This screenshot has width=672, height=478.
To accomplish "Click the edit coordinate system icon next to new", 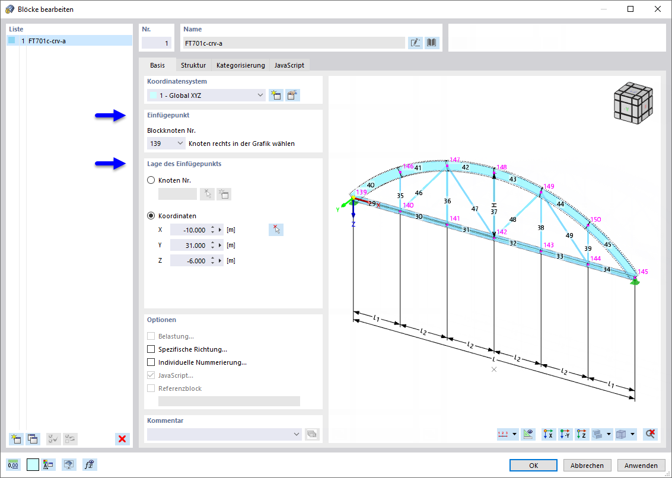I will [293, 95].
